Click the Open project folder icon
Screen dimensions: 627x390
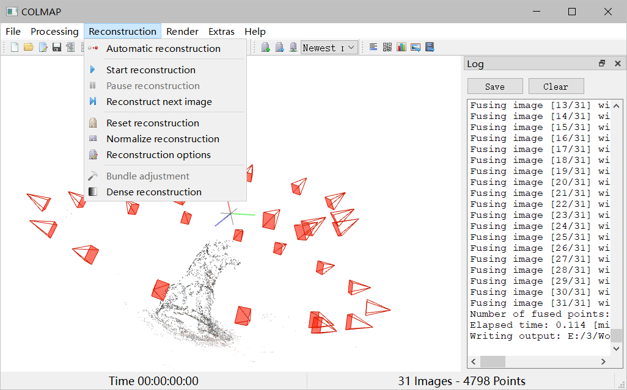[x=28, y=48]
